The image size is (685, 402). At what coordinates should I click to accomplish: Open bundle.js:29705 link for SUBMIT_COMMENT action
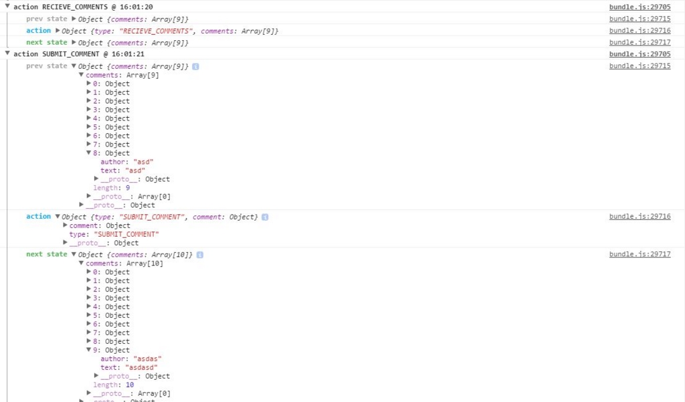(x=640, y=54)
